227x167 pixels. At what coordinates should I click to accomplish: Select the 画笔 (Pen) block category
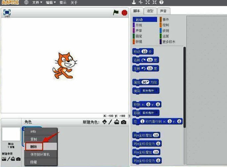pyautogui.click(x=139, y=36)
